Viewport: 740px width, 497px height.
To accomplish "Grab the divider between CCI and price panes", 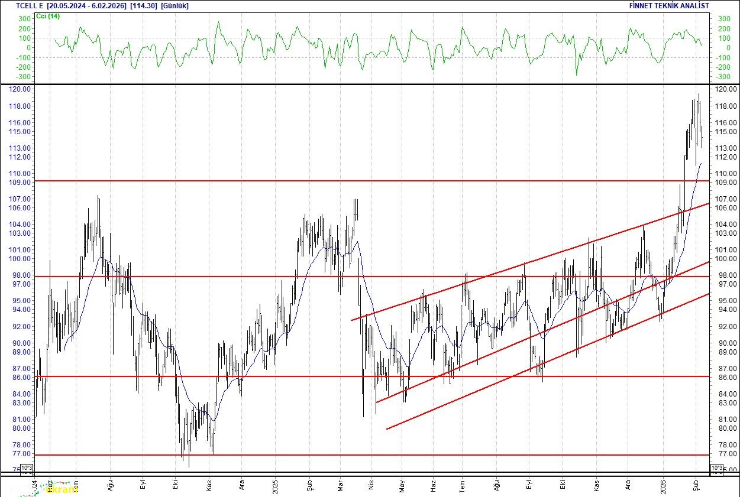I will point(370,85).
